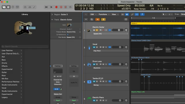Screen dimensions: 185x104
Task: Select Legacy category in Library
Action: 12,97
